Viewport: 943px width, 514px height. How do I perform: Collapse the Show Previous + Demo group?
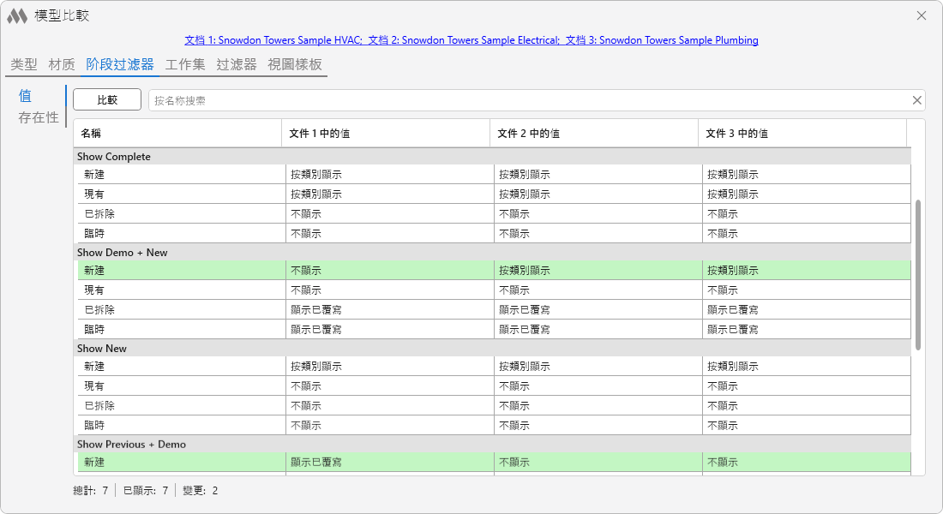click(492, 445)
